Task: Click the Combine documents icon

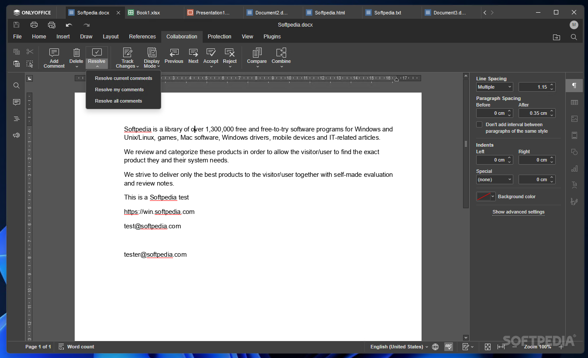Action: [x=281, y=53]
